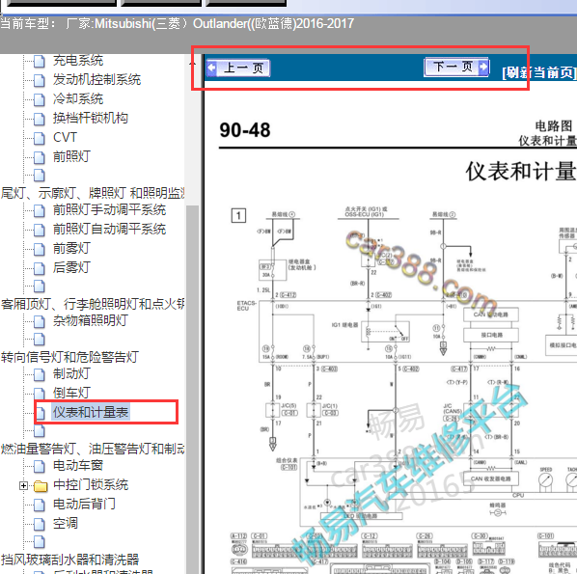Open 挡风玻璃刮水器和清洗器 entry
The width and height of the screenshot is (577, 574).
69,560
